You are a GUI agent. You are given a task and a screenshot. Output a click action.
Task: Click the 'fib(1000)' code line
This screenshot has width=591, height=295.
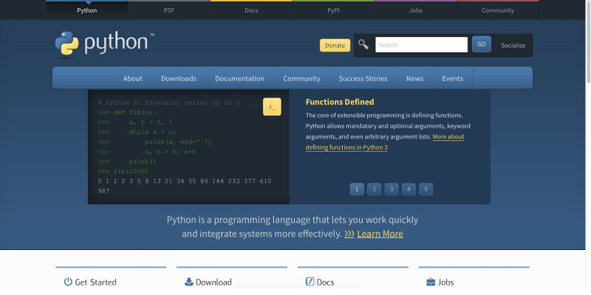[123, 171]
